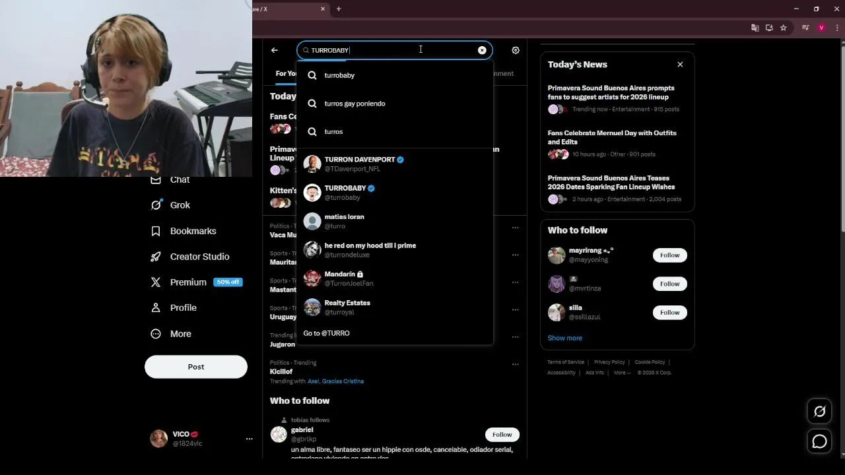
Task: Expand 'More ...' footer menu
Action: pos(621,373)
